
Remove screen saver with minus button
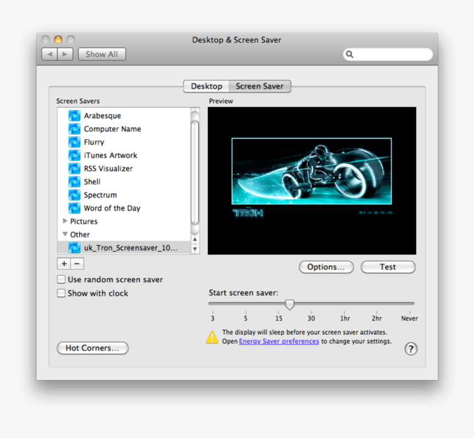pos(77,264)
